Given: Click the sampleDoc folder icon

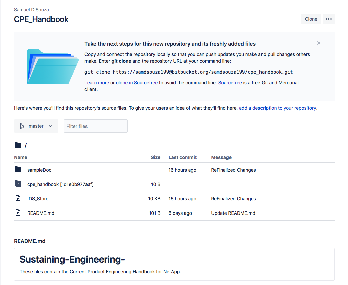Looking at the screenshot, I should coord(18,170).
